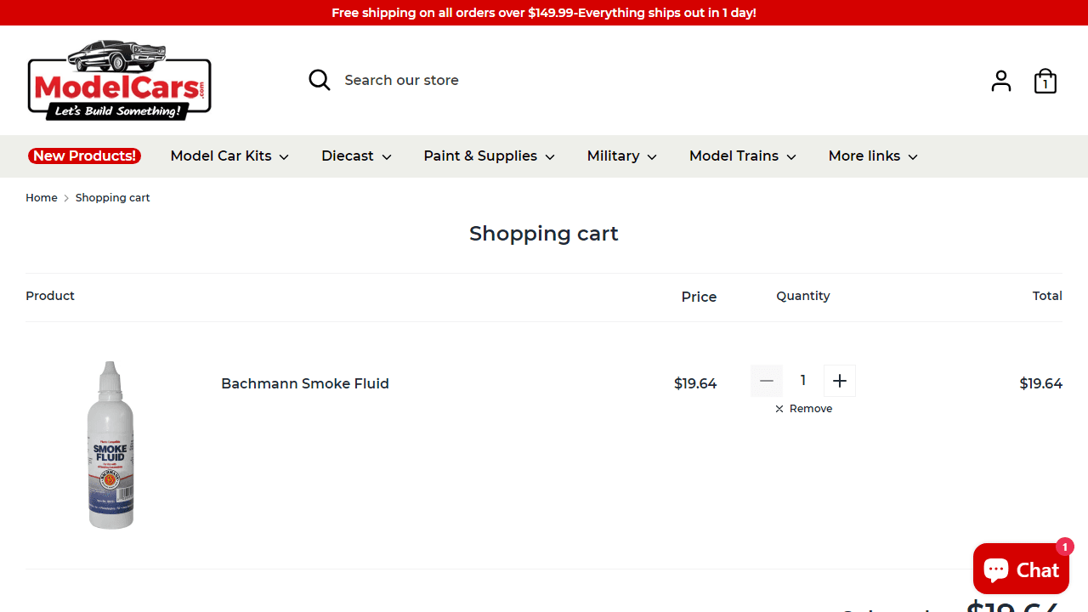Expand the Diecast menu
The width and height of the screenshot is (1088, 612).
point(356,156)
